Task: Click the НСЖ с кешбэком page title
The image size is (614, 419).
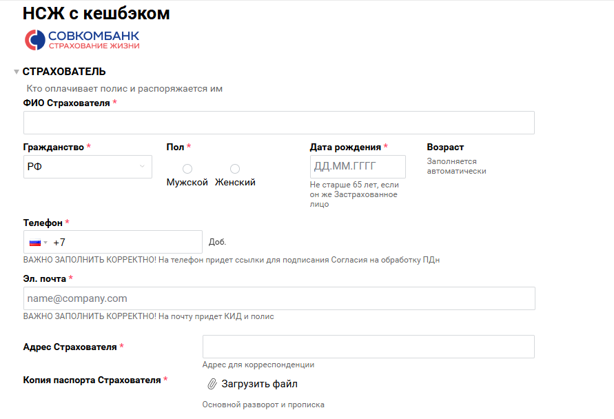Action: (x=96, y=14)
